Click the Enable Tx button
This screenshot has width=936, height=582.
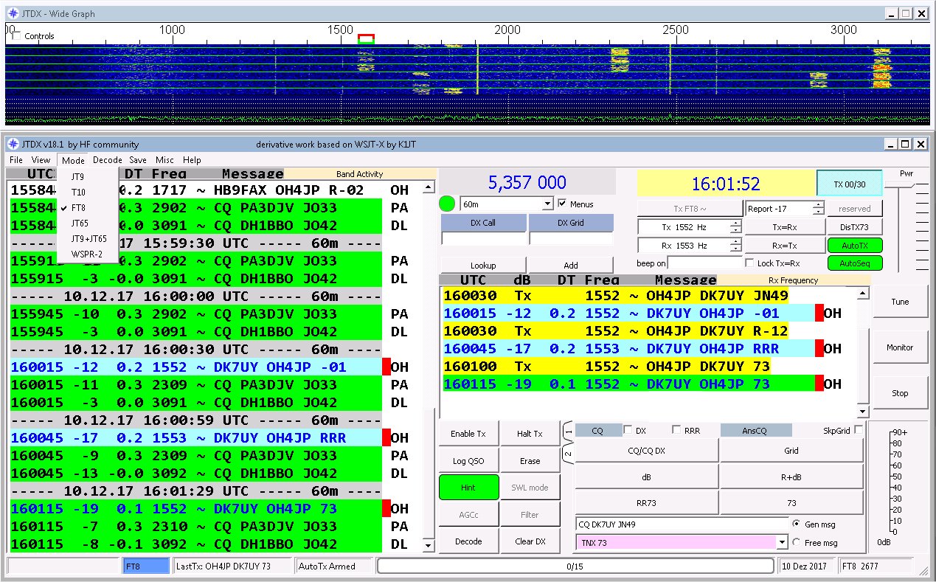pos(468,434)
